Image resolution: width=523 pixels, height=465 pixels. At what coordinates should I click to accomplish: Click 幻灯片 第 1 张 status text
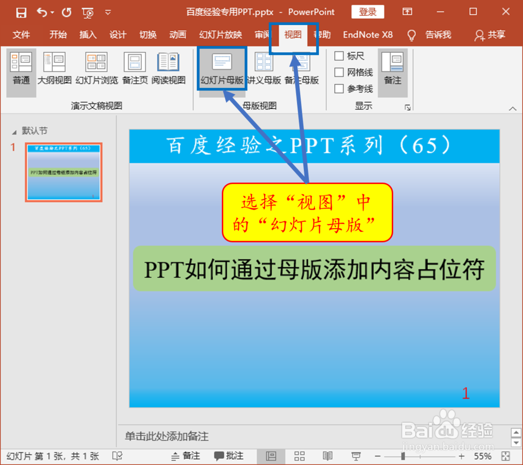[x=53, y=456]
